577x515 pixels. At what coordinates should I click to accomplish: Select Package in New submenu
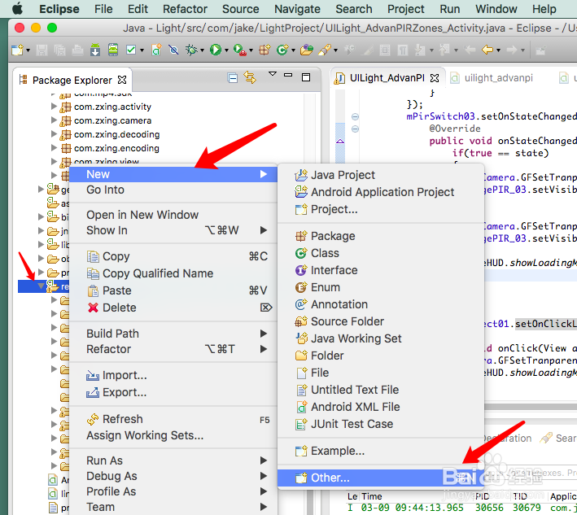381,236
